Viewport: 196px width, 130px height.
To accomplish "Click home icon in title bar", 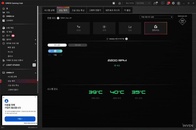I will point(120,3).
